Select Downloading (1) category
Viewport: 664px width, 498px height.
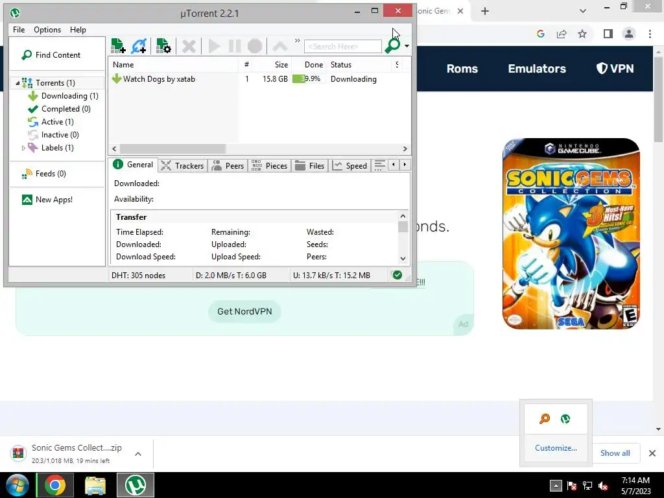tap(63, 96)
